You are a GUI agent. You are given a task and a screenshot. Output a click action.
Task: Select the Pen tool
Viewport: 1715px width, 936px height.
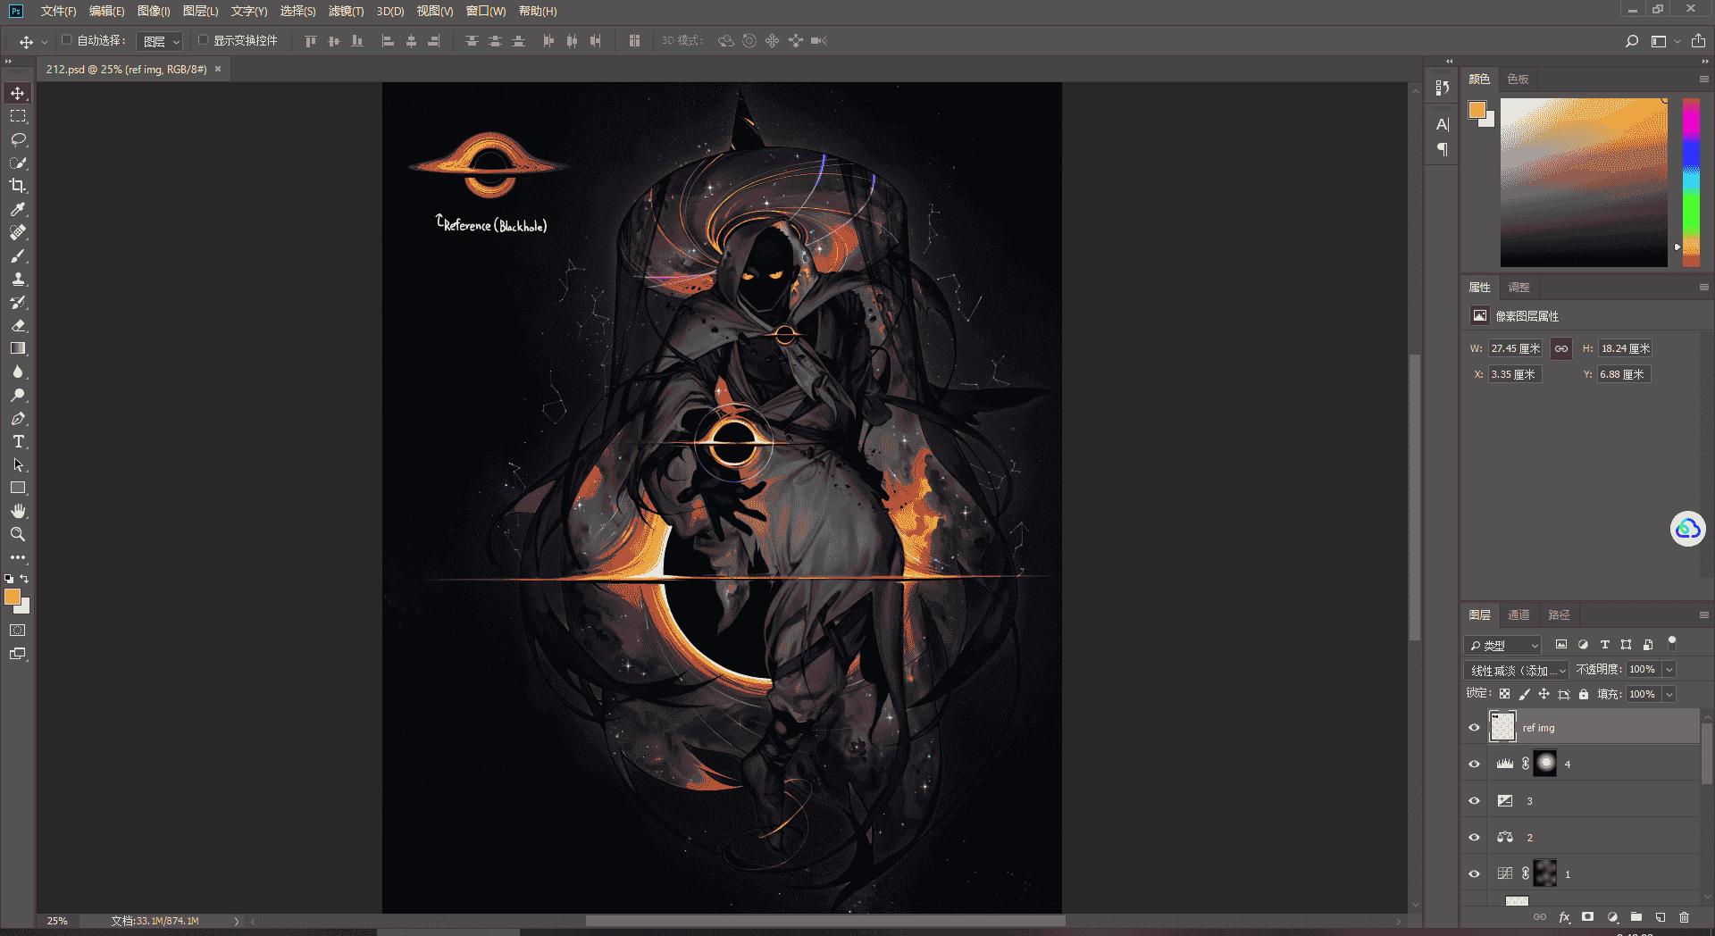point(18,418)
